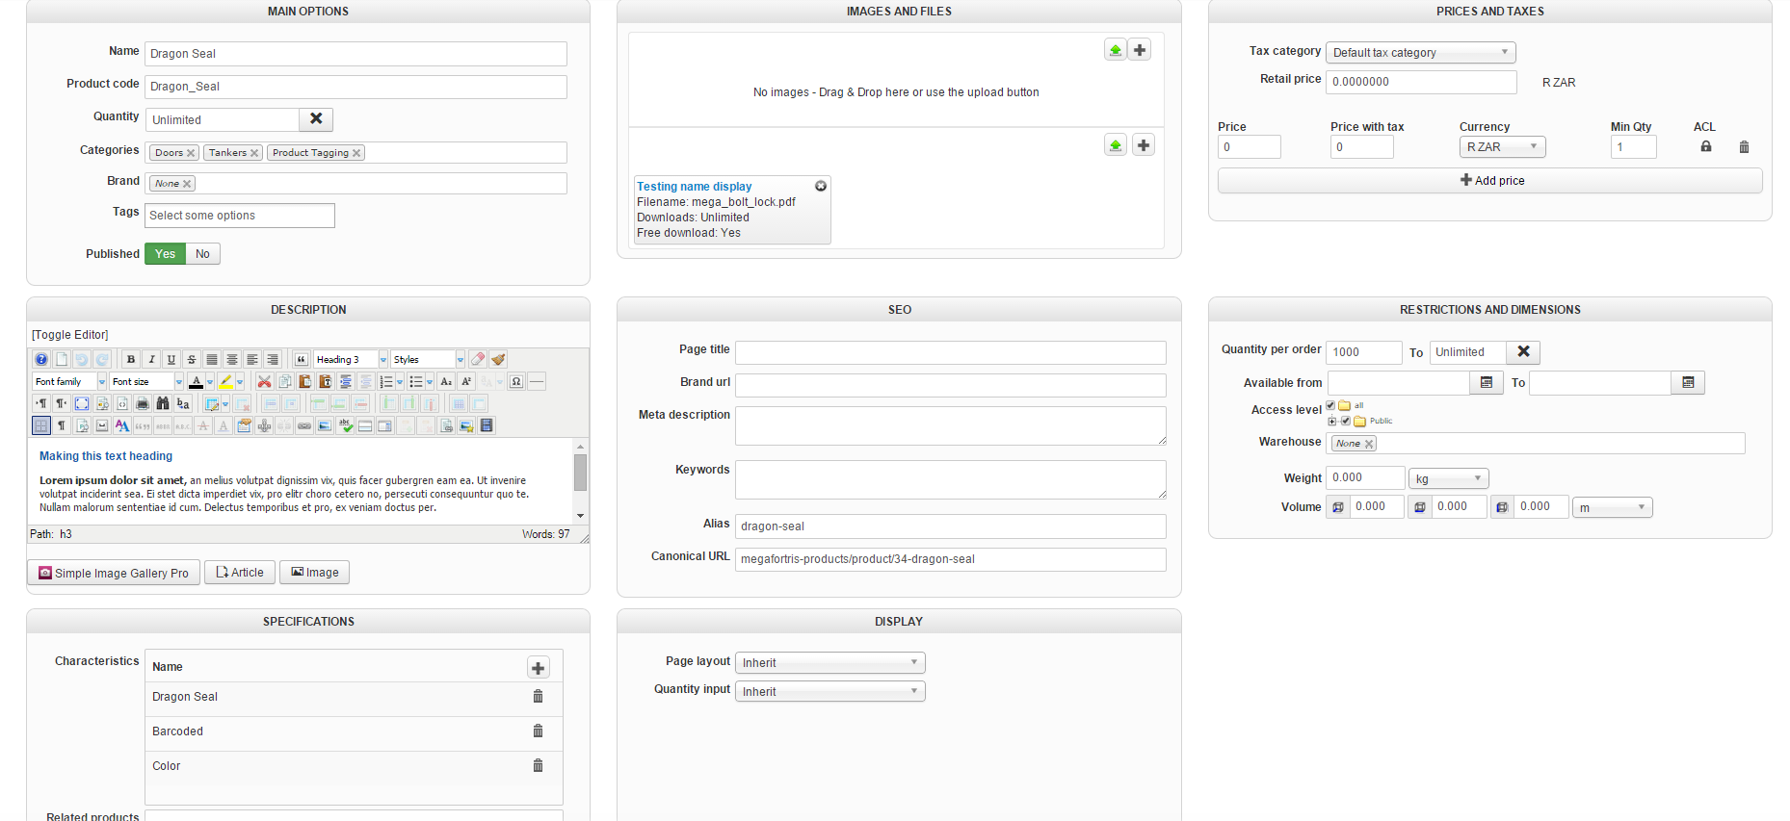1790x821 pixels.
Task: Add a file with the plus icon
Action: point(1144,145)
